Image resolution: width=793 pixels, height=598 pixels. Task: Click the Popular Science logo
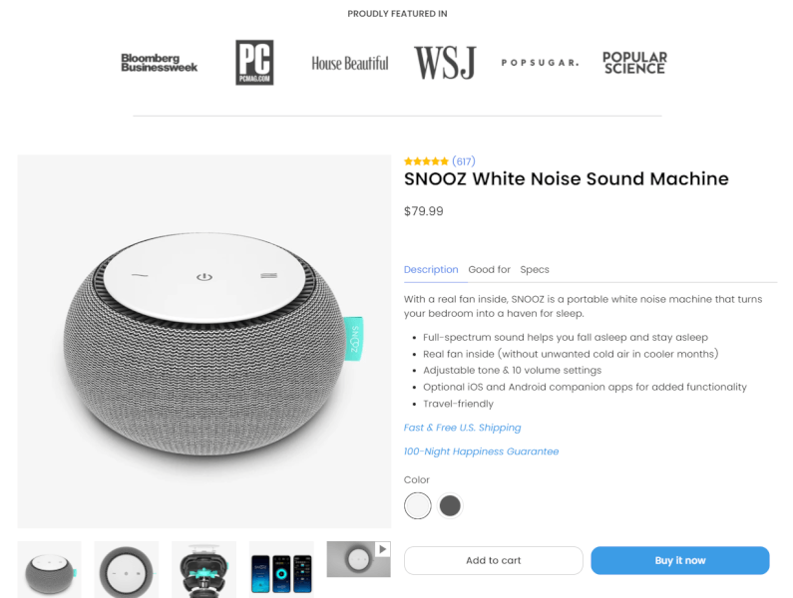[634, 63]
